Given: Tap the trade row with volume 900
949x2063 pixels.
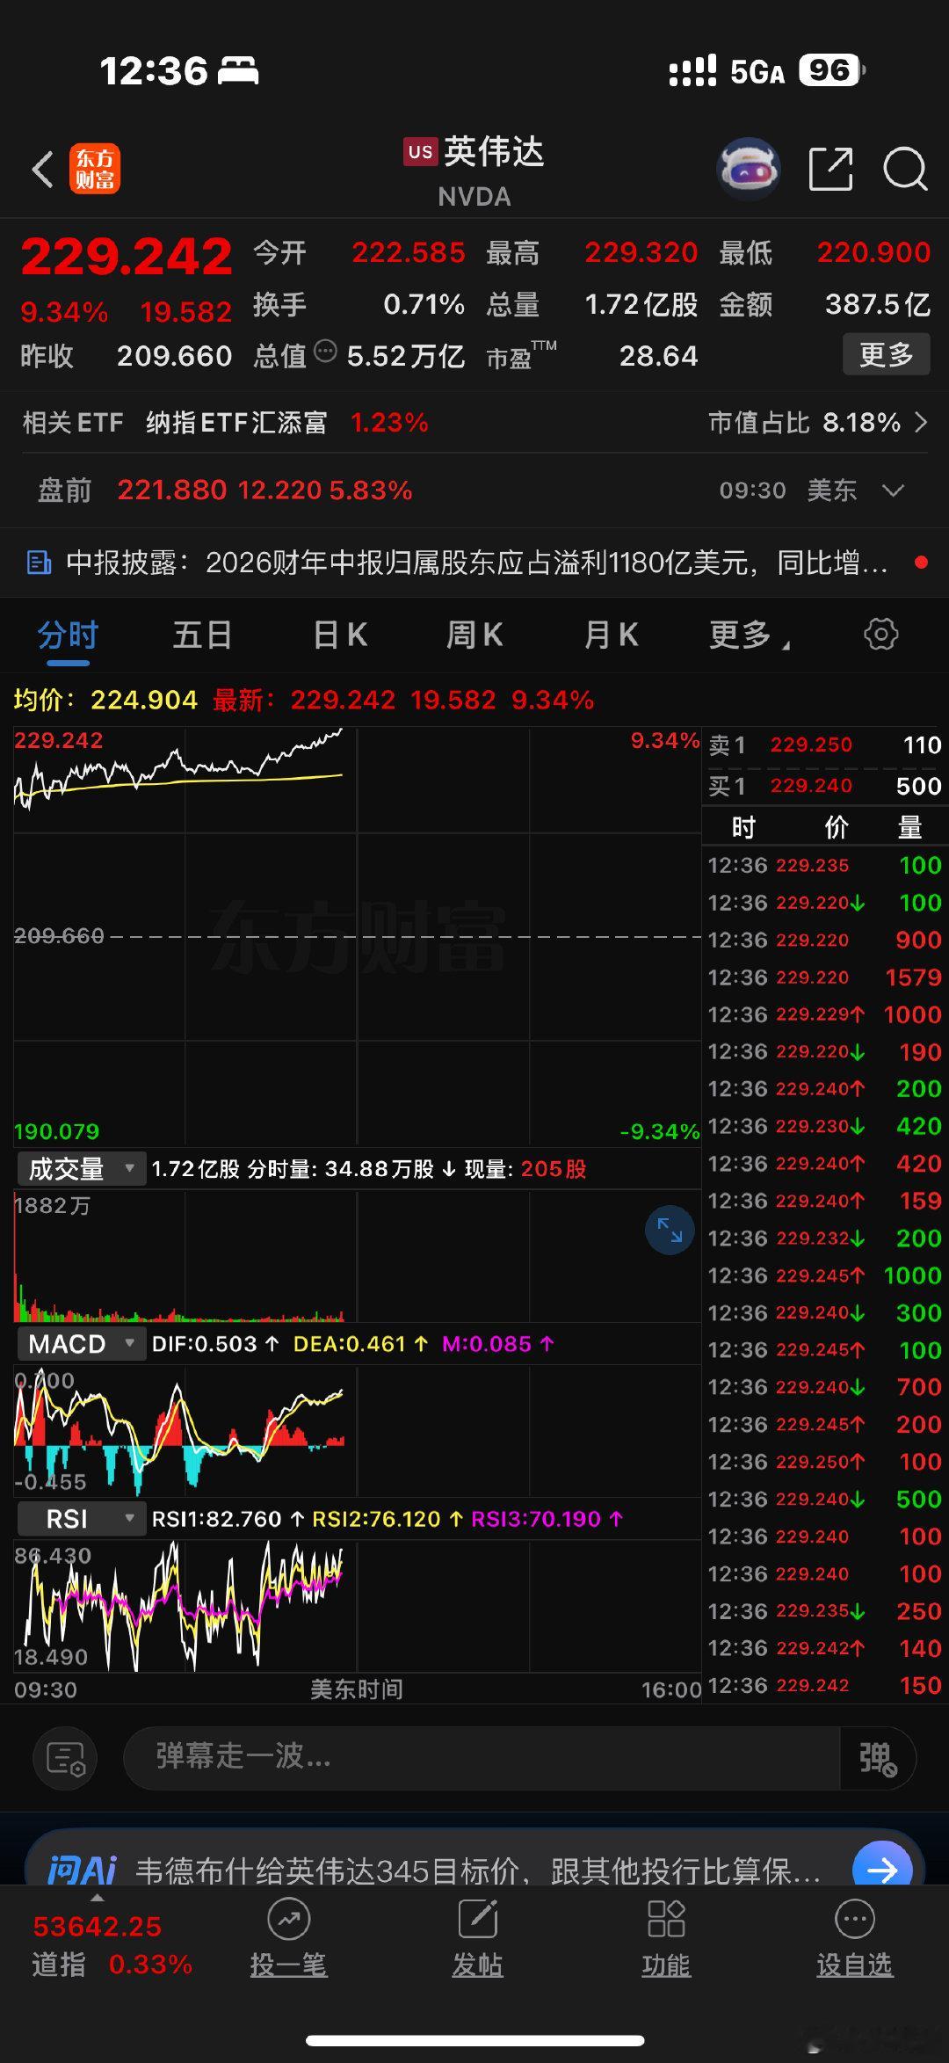Looking at the screenshot, I should (824, 940).
